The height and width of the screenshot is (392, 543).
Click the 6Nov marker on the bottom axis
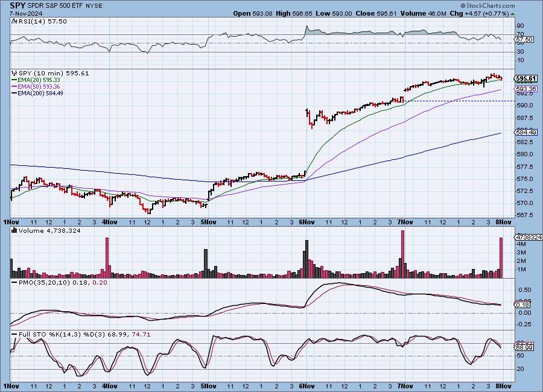pos(307,386)
